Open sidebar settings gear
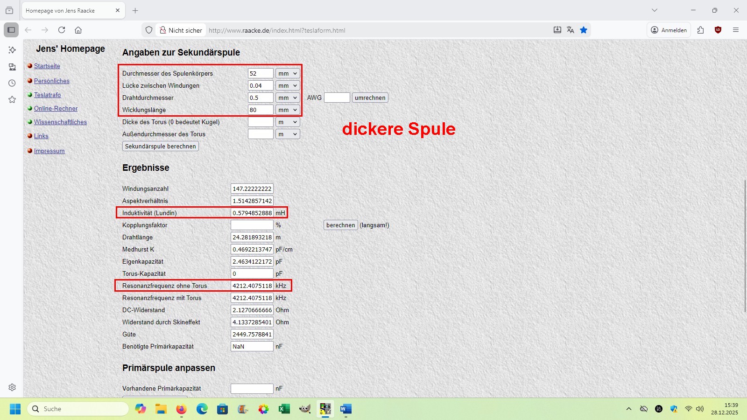747x420 pixels. (12, 387)
